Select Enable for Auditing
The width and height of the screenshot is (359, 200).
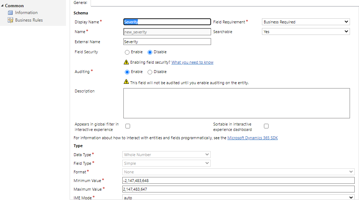click(x=127, y=72)
